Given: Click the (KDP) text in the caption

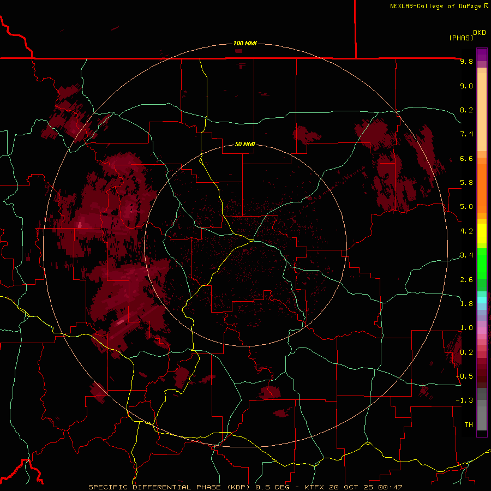Looking at the screenshot, I should [x=238, y=487].
